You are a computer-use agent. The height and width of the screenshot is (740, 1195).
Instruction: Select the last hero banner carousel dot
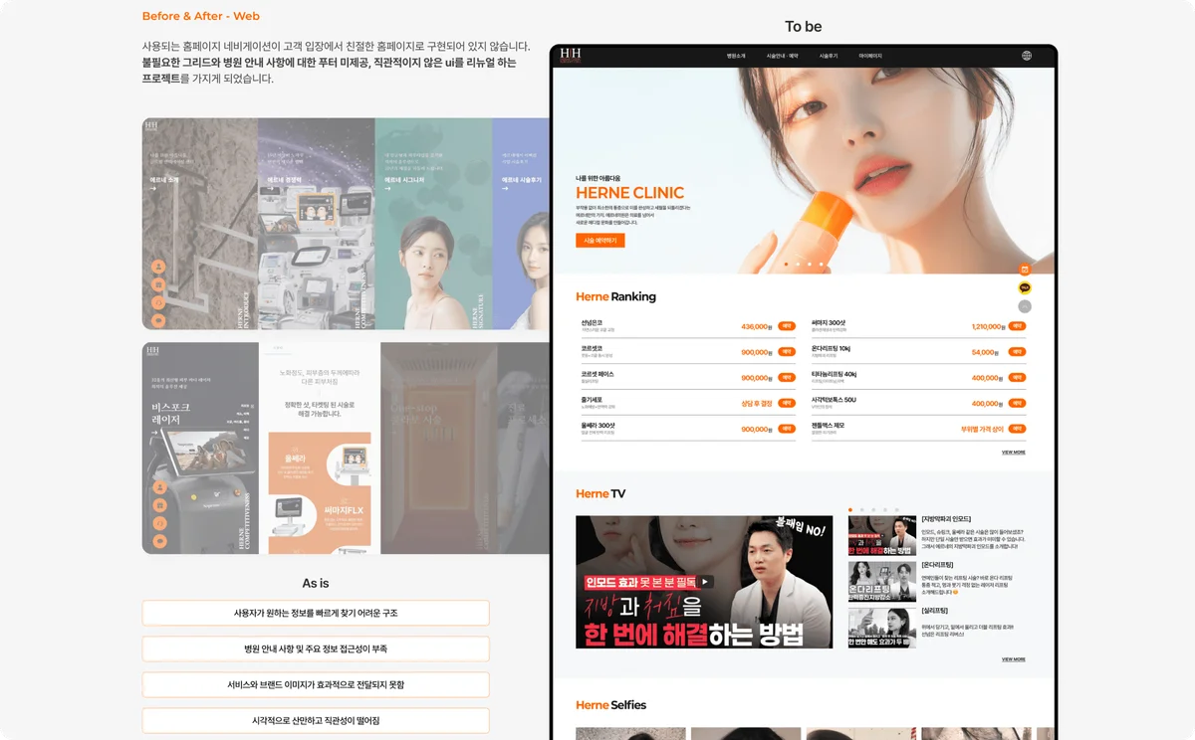pyautogui.click(x=822, y=265)
